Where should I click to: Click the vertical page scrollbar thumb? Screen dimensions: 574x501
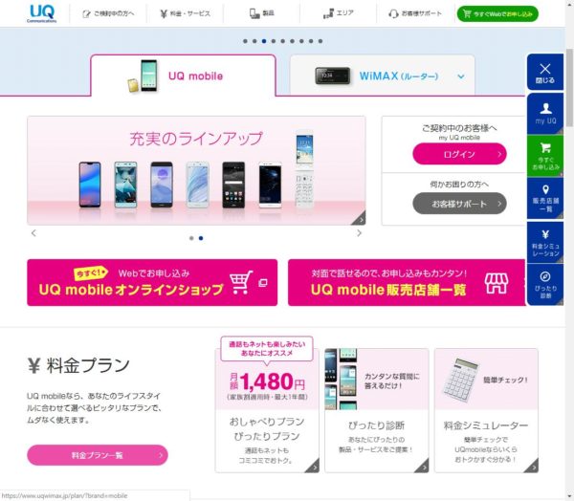tap(569, 88)
